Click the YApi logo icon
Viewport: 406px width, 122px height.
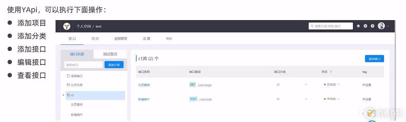(x=67, y=26)
